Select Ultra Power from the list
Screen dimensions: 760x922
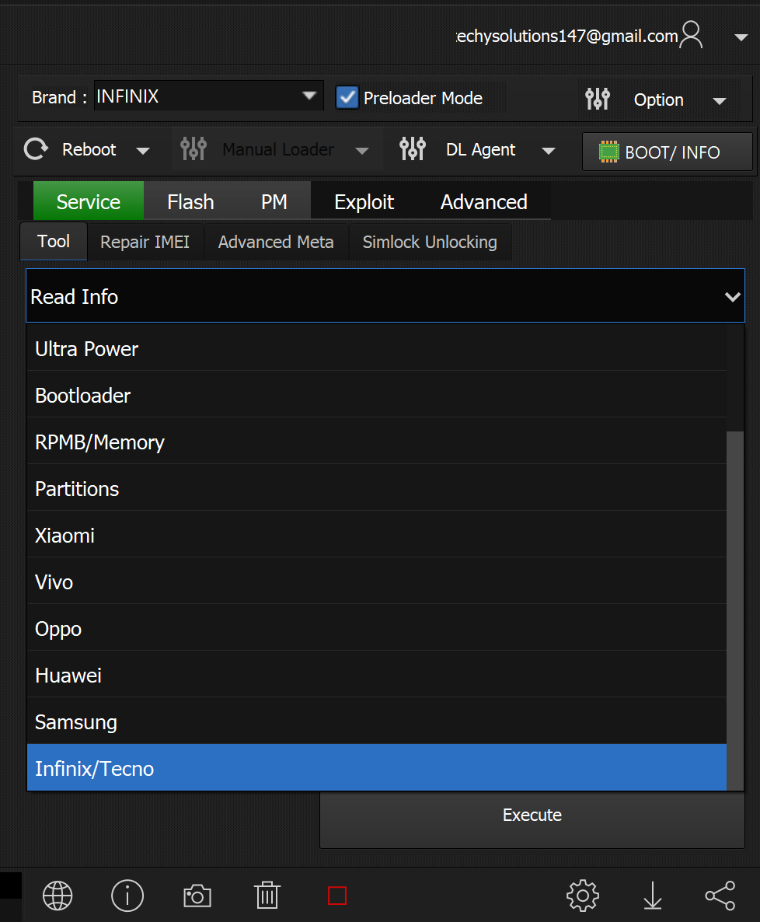377,349
